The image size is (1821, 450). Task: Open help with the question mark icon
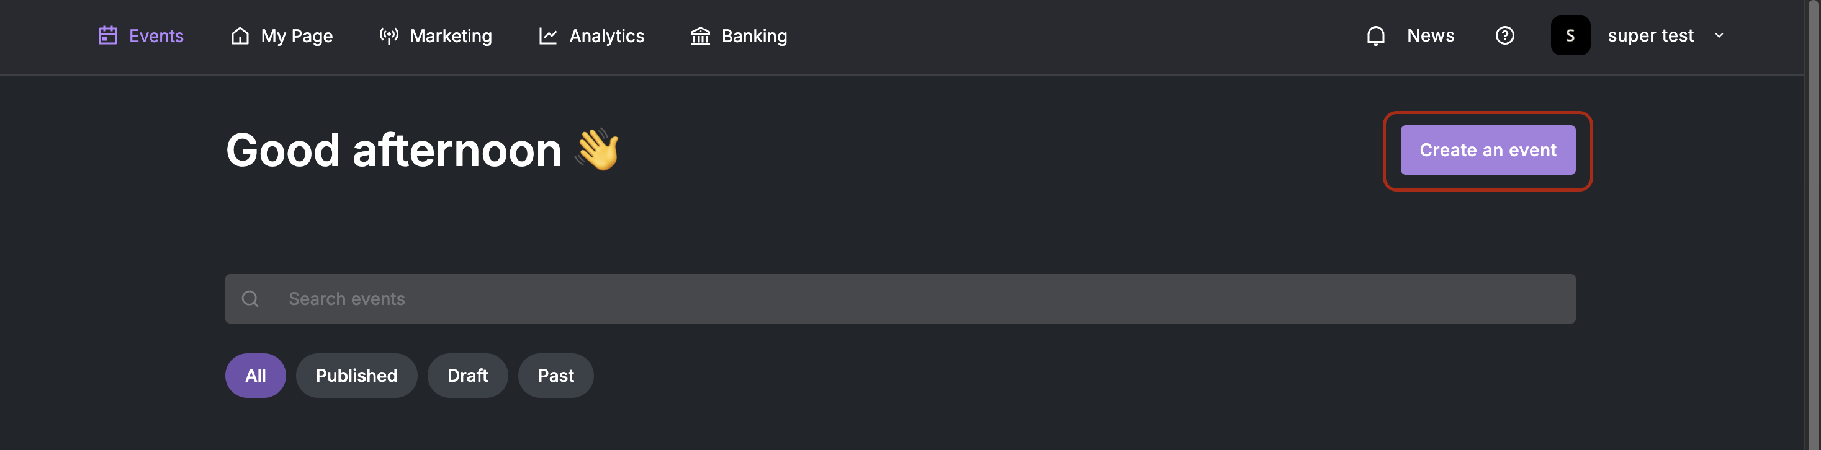[x=1504, y=35]
